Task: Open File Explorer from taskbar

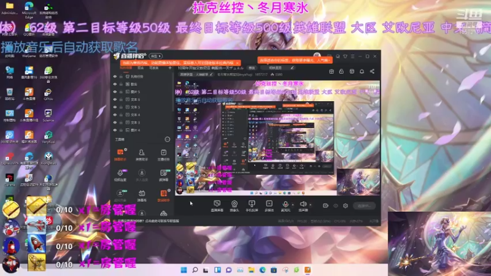Action: point(251,270)
